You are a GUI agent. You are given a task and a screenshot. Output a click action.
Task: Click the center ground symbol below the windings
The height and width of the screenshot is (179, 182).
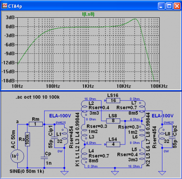tap(115, 173)
